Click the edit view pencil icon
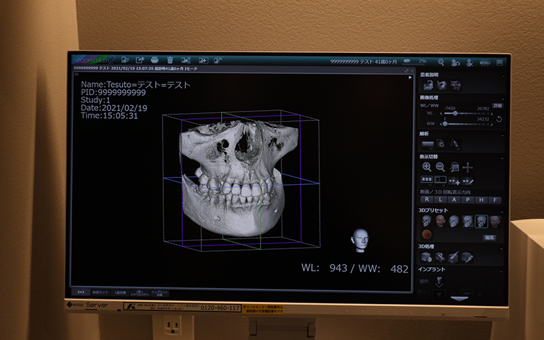 point(468,181)
